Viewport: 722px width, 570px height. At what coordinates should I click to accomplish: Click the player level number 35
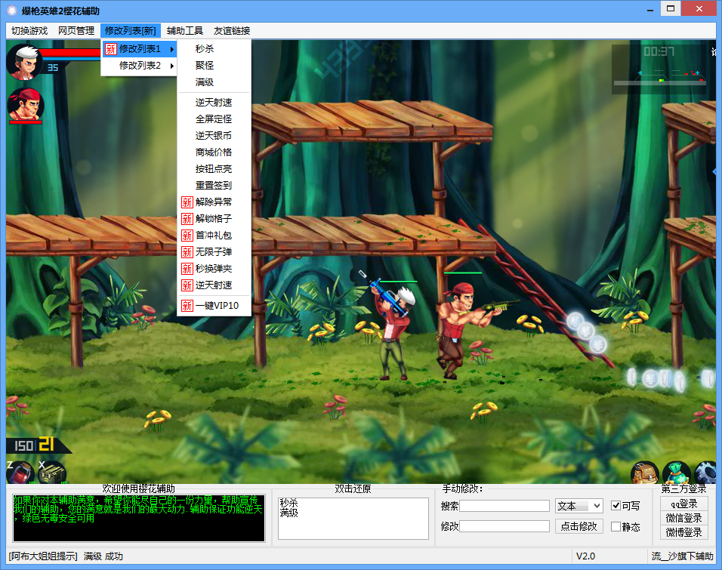53,68
